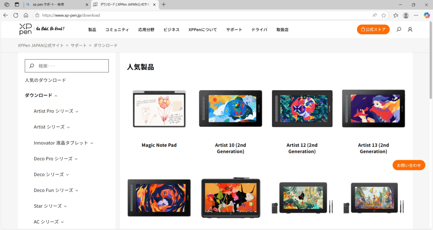Toggle the vertical tabs icon
The width and height of the screenshot is (433, 230).
(x=17, y=4)
